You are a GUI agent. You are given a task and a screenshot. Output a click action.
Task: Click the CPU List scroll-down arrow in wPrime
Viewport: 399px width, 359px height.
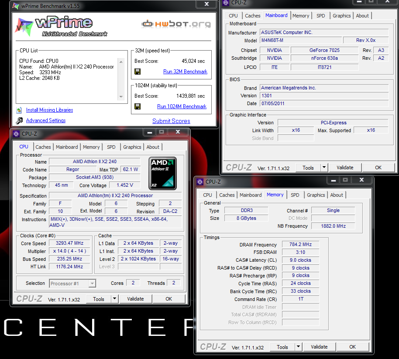tap(121, 96)
